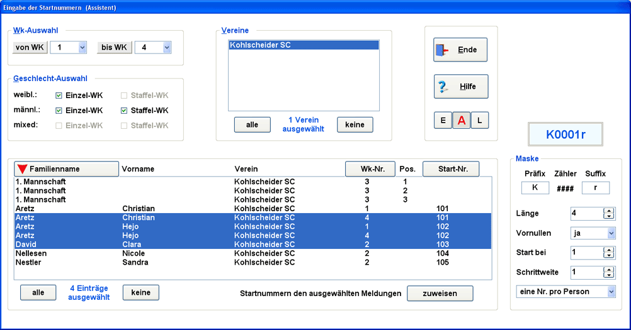The image size is (631, 330).
Task: Open the von WK dropdown
Action: (x=82, y=48)
